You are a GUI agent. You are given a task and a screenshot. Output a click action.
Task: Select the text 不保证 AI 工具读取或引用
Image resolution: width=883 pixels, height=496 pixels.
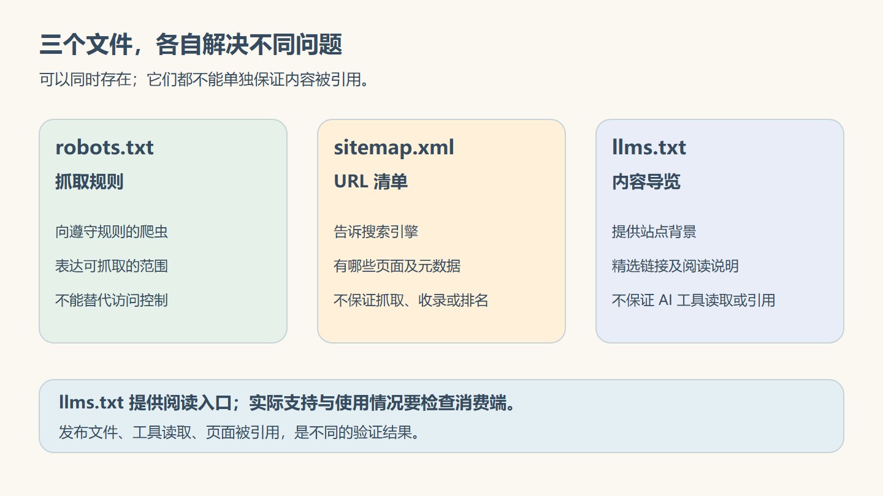click(x=694, y=301)
